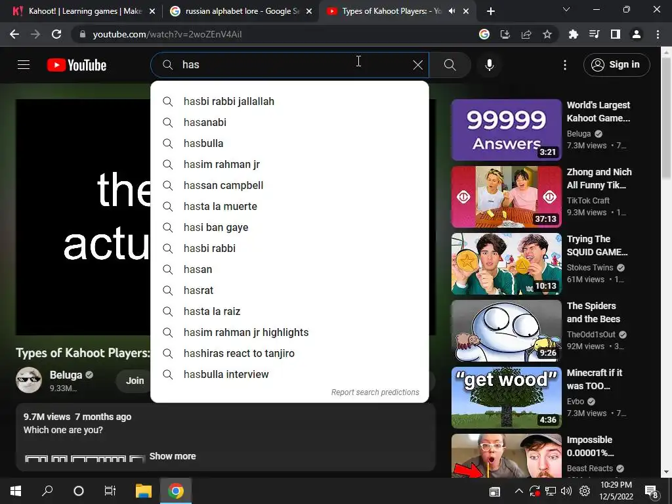Click inside the YouTube search field
The height and width of the screenshot is (504, 672).
point(289,65)
